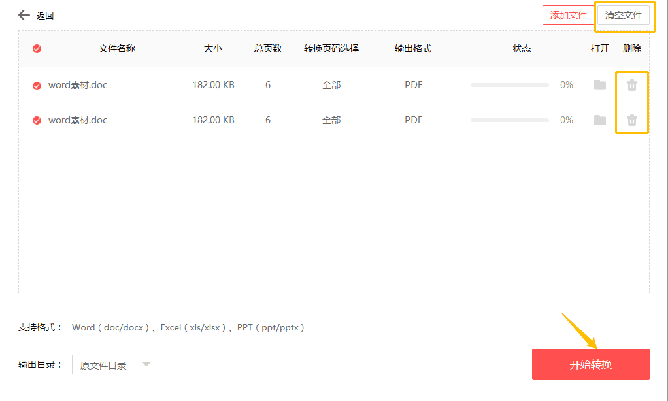Click the 大小 column header
668x401 pixels.
[213, 48]
